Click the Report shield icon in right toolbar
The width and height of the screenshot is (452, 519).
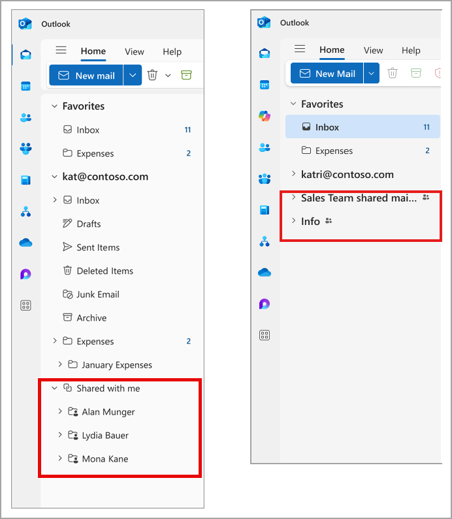438,73
